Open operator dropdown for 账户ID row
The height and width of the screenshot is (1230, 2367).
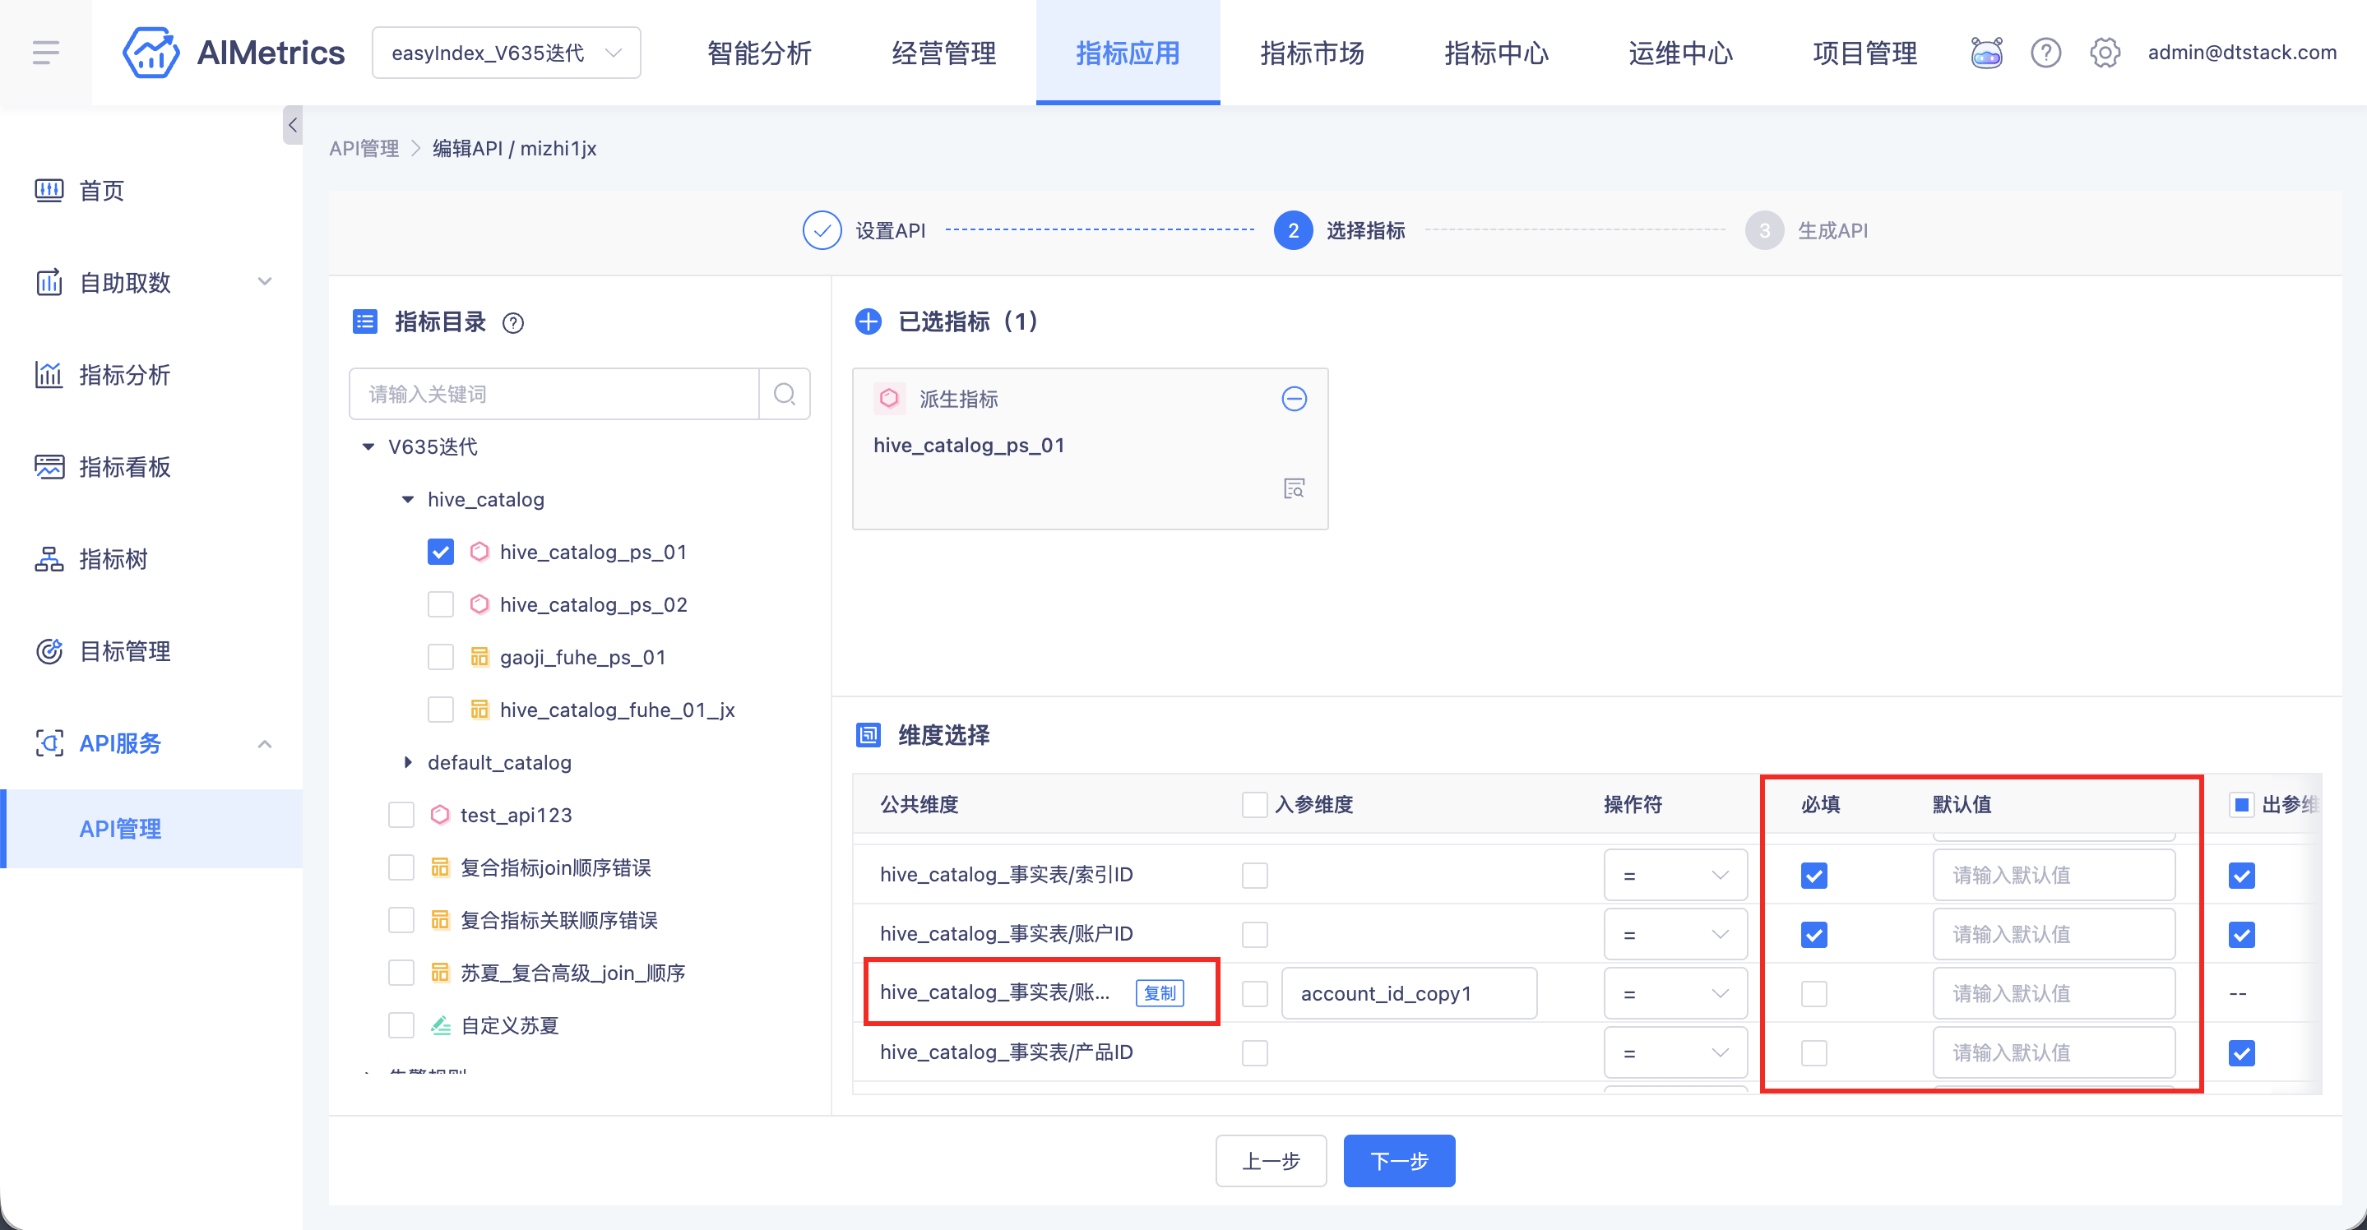tap(1675, 934)
